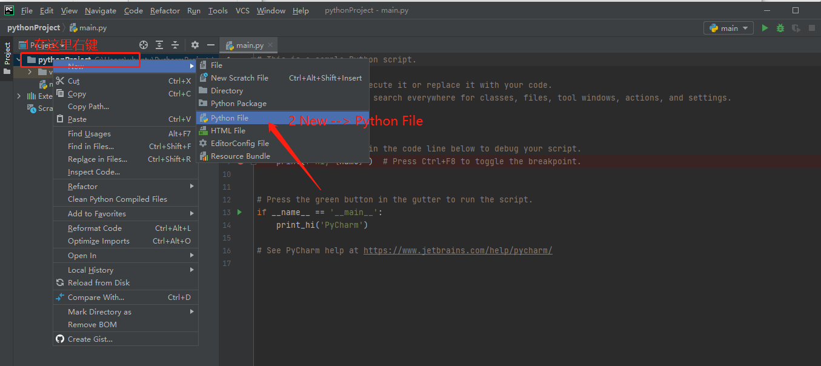Click the Reload from Disk refresh icon

tap(60, 282)
